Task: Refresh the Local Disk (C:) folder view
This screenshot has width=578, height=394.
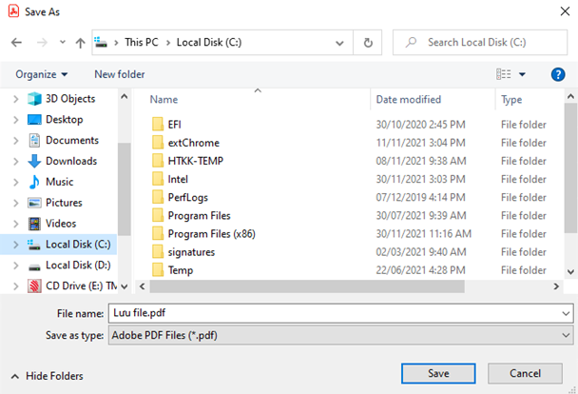Action: point(368,43)
